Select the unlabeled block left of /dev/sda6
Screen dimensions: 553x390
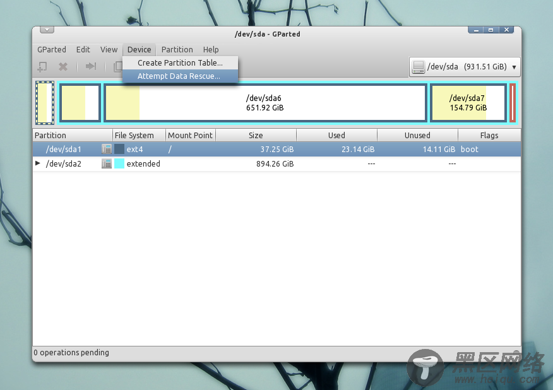pos(80,103)
